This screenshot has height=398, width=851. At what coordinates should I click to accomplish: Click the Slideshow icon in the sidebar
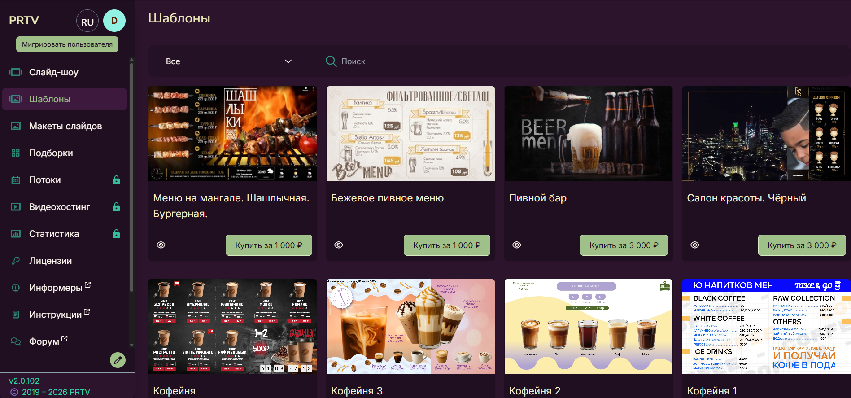(16, 72)
